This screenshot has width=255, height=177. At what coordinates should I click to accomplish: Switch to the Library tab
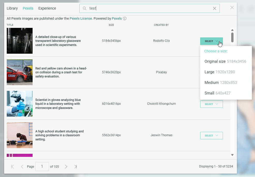coord(12,8)
